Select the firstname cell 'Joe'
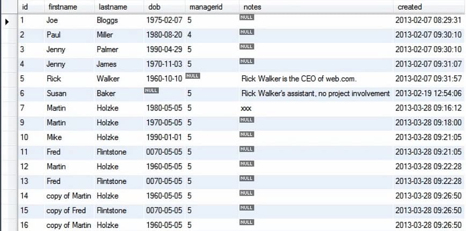 coord(52,20)
